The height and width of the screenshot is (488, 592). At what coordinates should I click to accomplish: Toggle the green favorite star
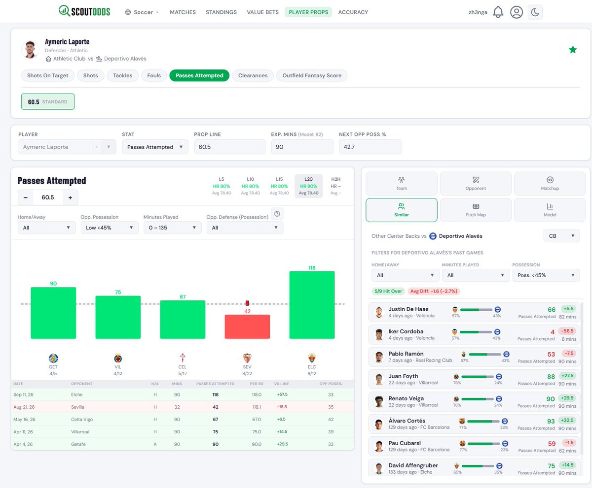coord(573,50)
